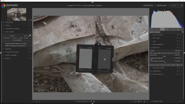
Task: Switch to darkroom view
Action: 162,5
